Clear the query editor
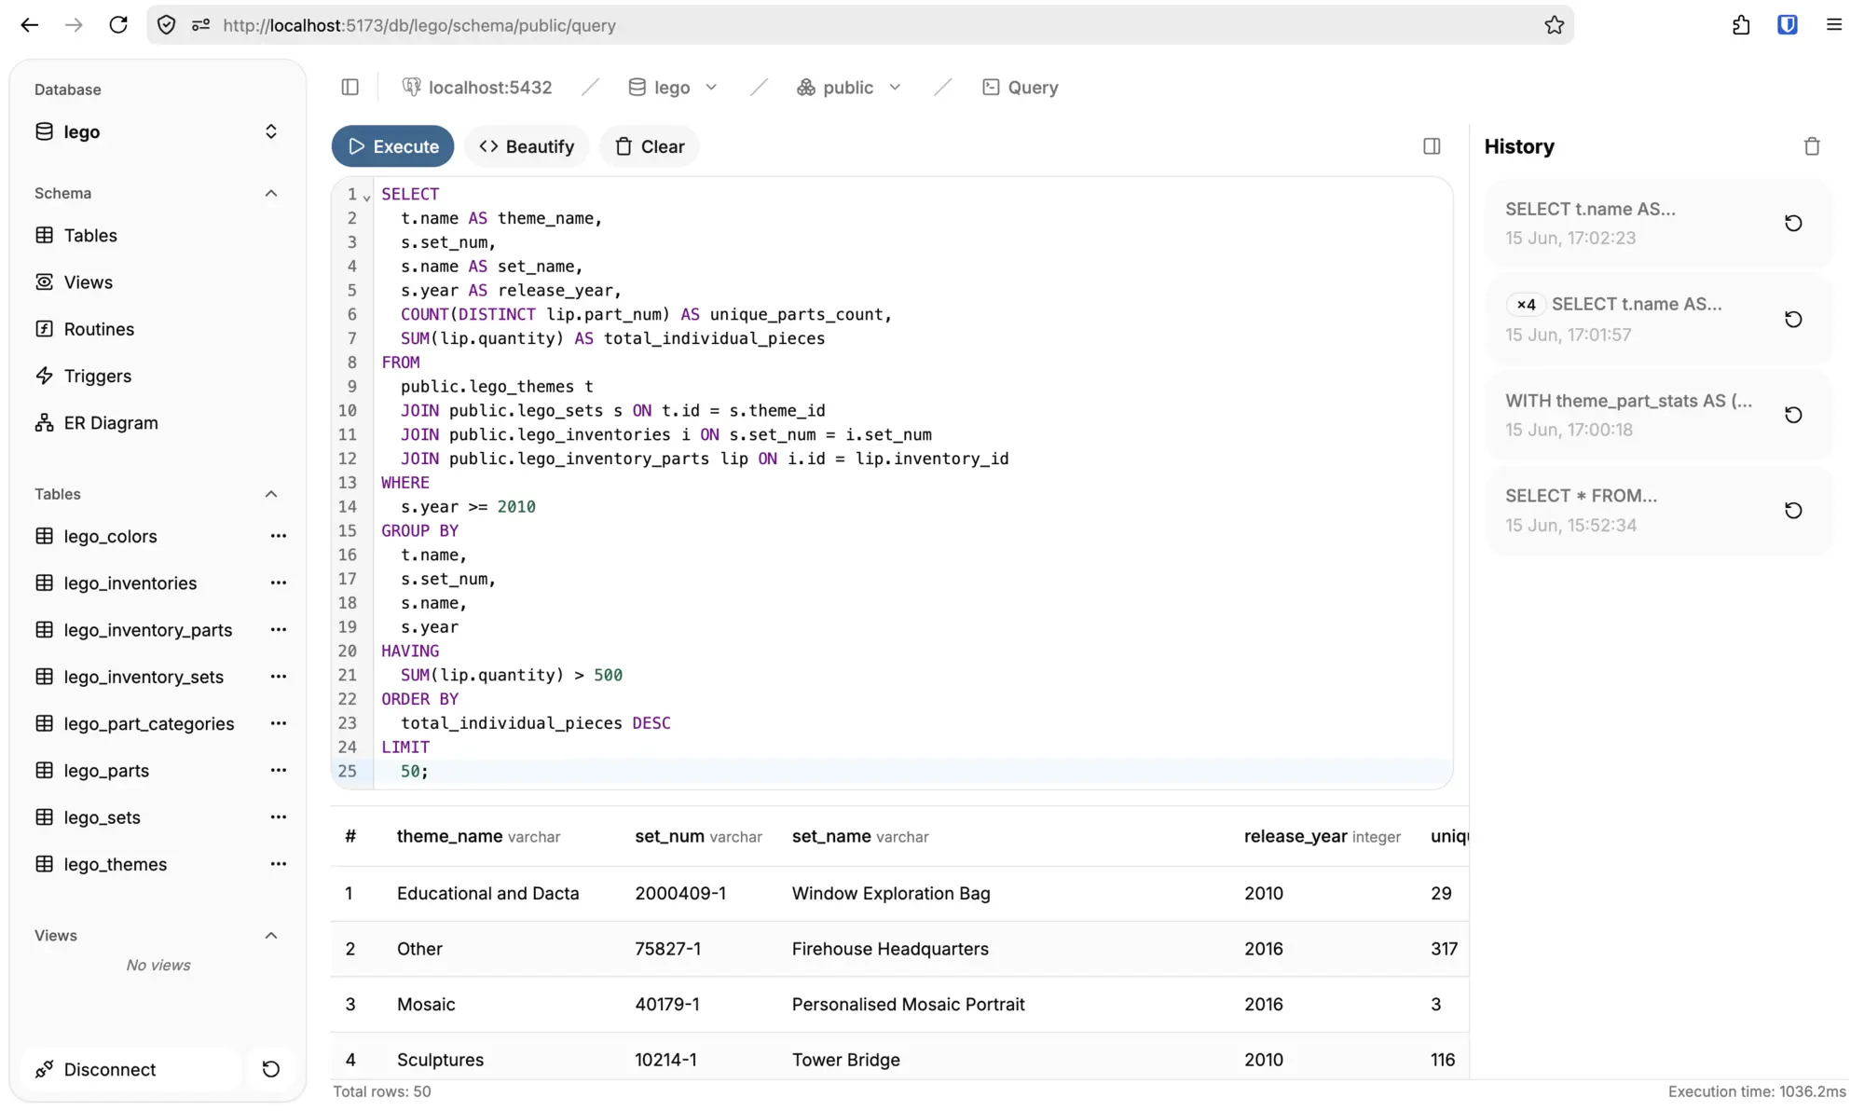The image size is (1864, 1111). tap(650, 146)
